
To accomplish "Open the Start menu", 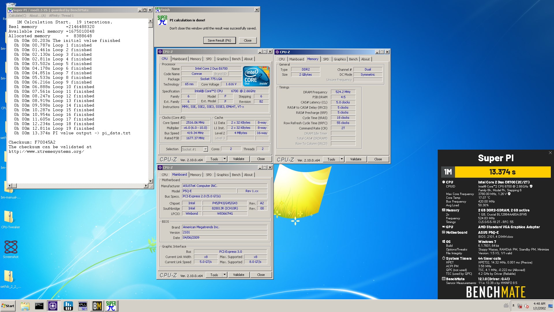I will 8,306.
